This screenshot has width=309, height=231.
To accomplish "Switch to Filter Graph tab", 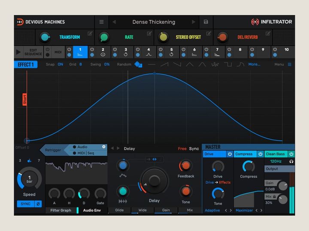I will [x=61, y=210].
